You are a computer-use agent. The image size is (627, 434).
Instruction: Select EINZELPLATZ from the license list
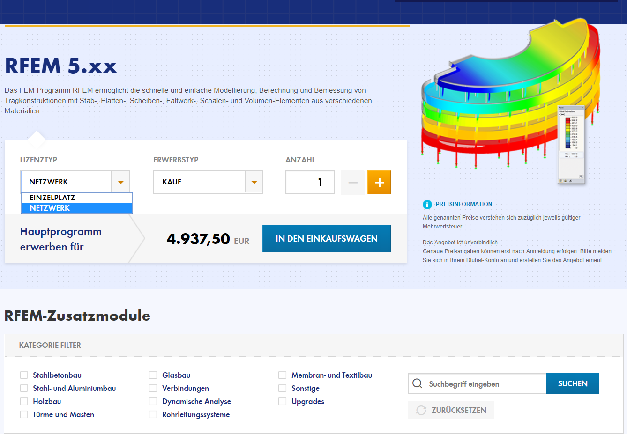click(77, 198)
